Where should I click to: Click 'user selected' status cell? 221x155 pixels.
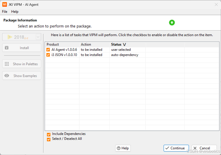[121, 50]
